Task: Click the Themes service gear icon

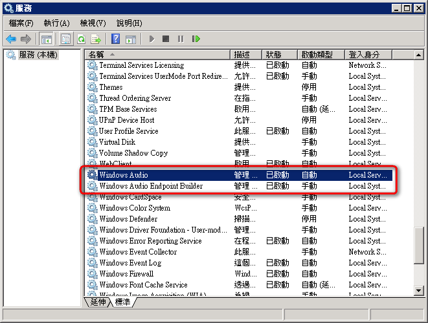Action: pyautogui.click(x=92, y=87)
